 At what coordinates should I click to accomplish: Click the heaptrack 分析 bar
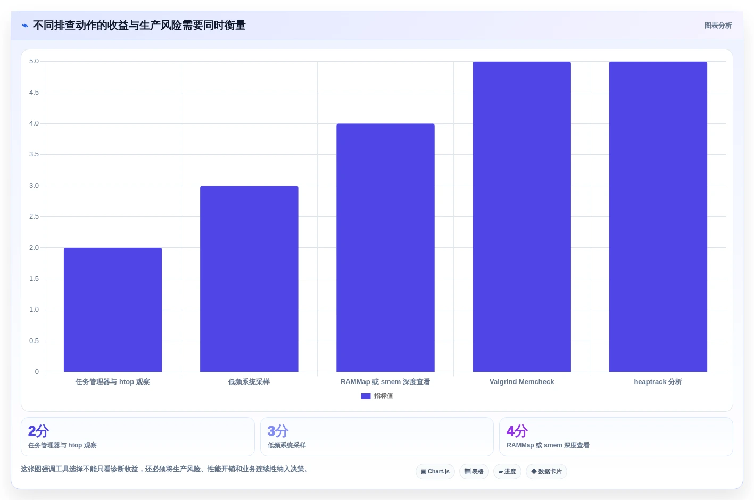tap(658, 216)
